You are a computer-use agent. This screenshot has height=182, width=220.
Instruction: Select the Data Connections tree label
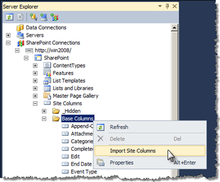pyautogui.click(x=46, y=27)
